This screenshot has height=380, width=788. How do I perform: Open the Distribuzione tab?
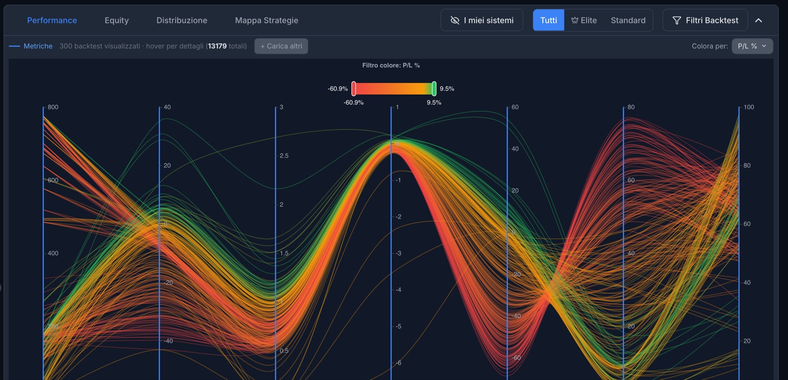(182, 20)
